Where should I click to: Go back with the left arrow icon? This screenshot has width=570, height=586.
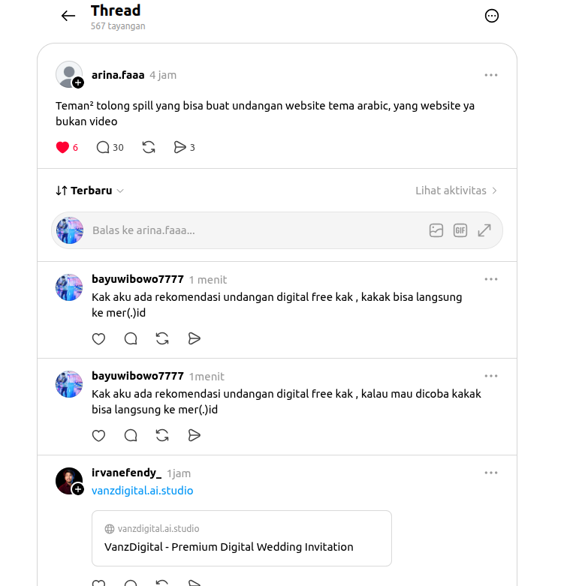click(x=68, y=16)
